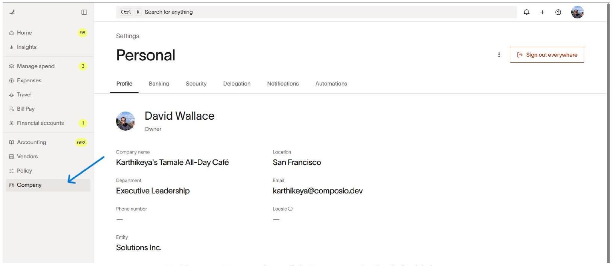This screenshot has width=613, height=266.
Task: Click the Expenses icon in sidebar
Action: pos(11,80)
